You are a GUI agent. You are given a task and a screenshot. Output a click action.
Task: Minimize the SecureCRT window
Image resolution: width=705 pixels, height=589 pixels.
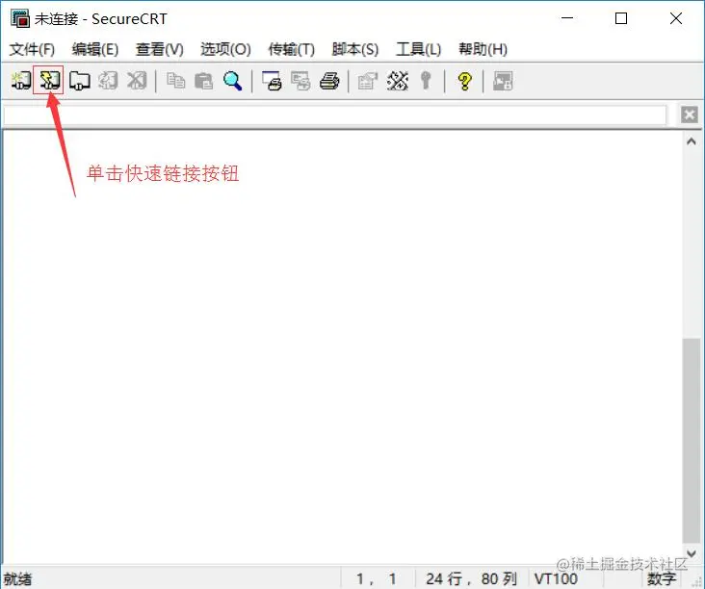(567, 18)
